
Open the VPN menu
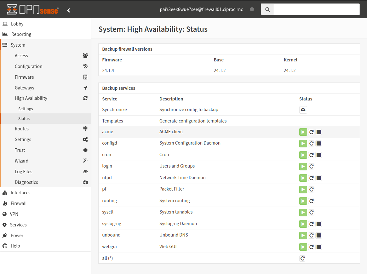14,214
